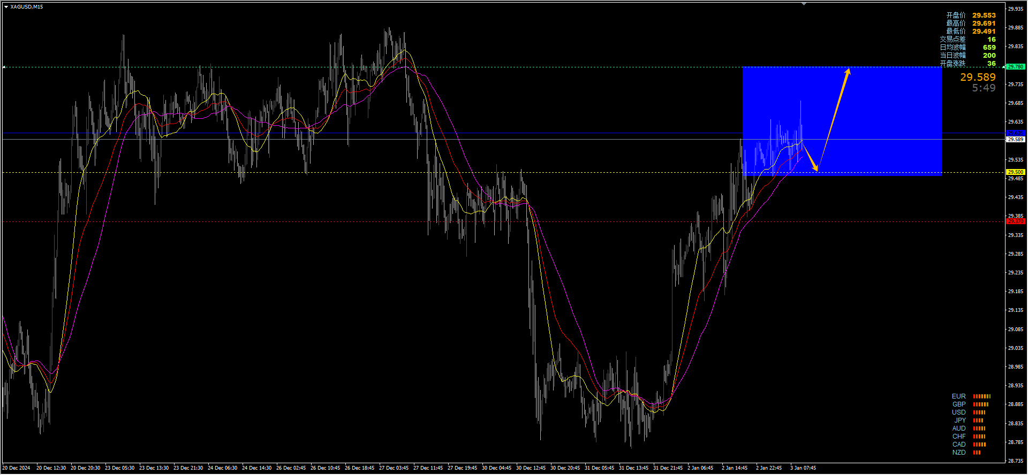Click the 日均波幅 label
The height and width of the screenshot is (475, 1028).
coord(953,48)
